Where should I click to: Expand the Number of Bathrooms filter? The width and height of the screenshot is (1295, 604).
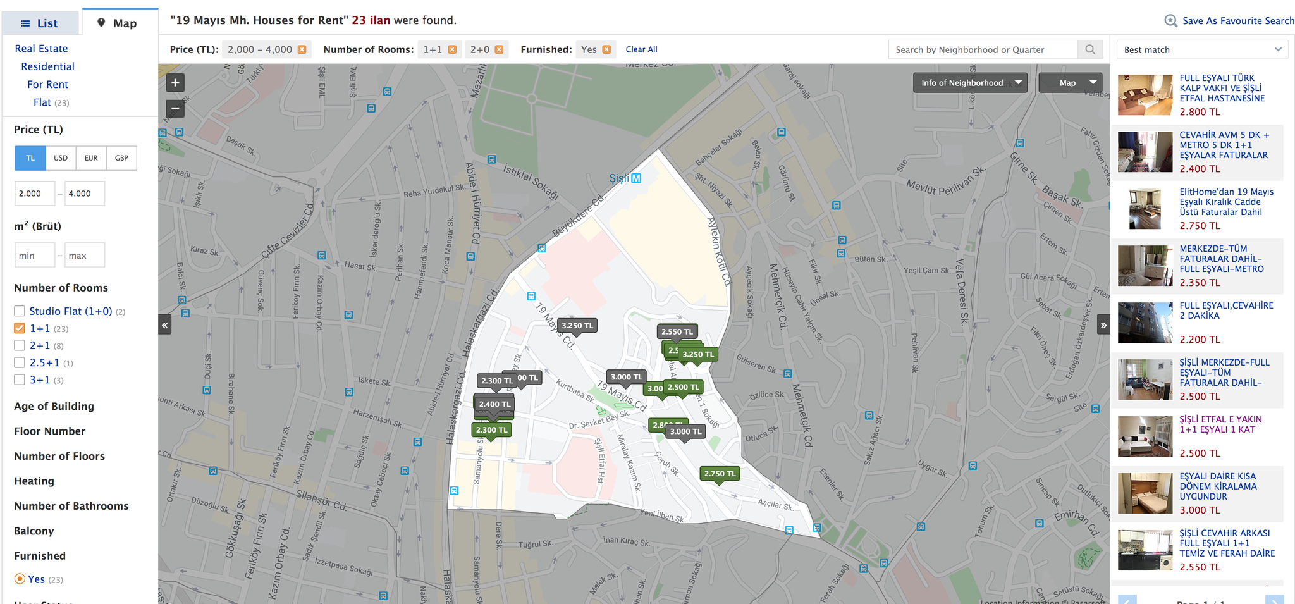pos(71,506)
